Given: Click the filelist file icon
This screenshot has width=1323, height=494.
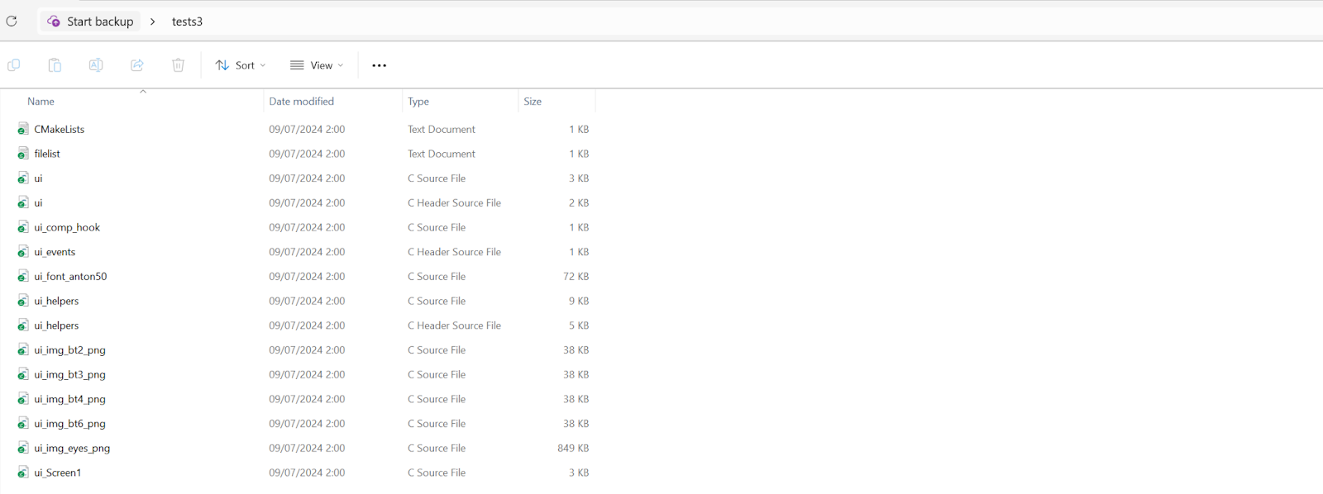Looking at the screenshot, I should [x=23, y=154].
